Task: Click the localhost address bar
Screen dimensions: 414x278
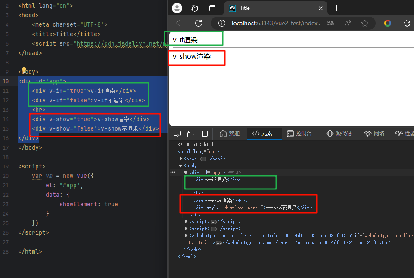Action: (277, 24)
